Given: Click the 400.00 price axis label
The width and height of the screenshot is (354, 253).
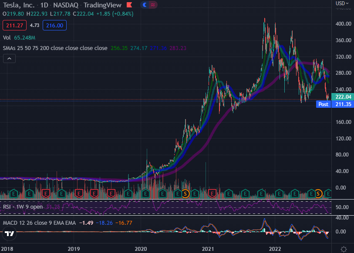Looking at the screenshot, I should (x=344, y=24).
